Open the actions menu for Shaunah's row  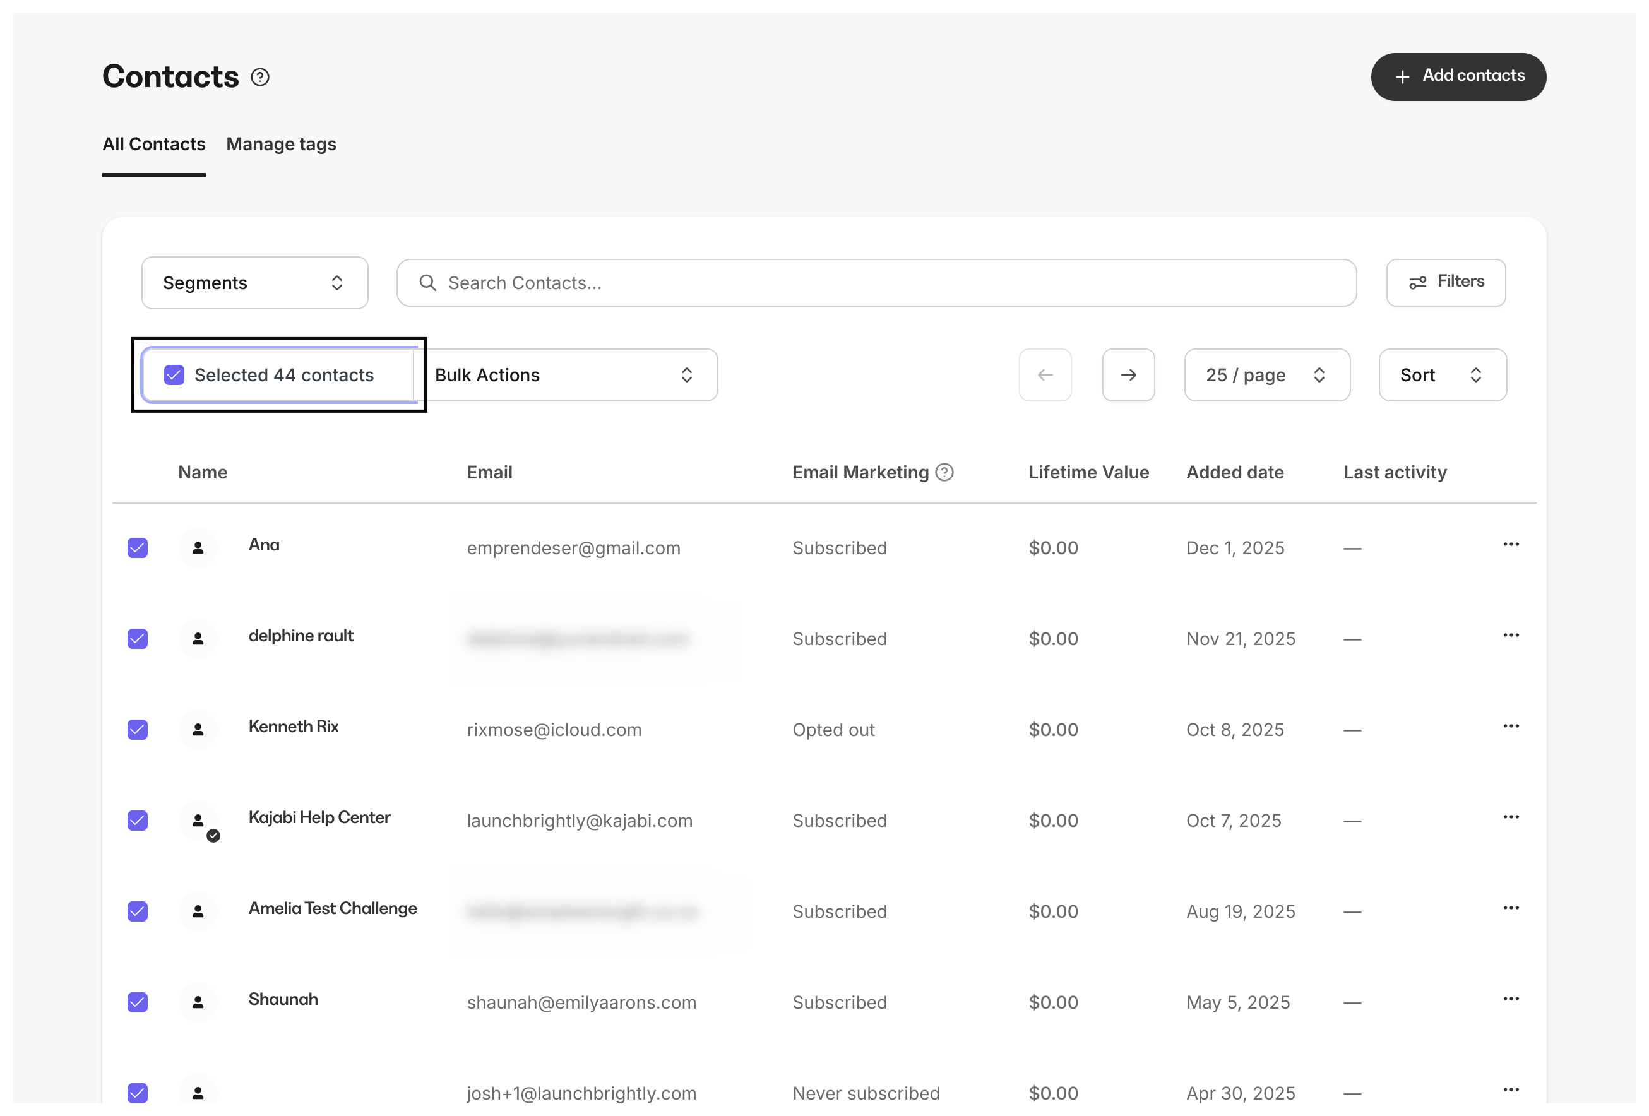(x=1511, y=999)
